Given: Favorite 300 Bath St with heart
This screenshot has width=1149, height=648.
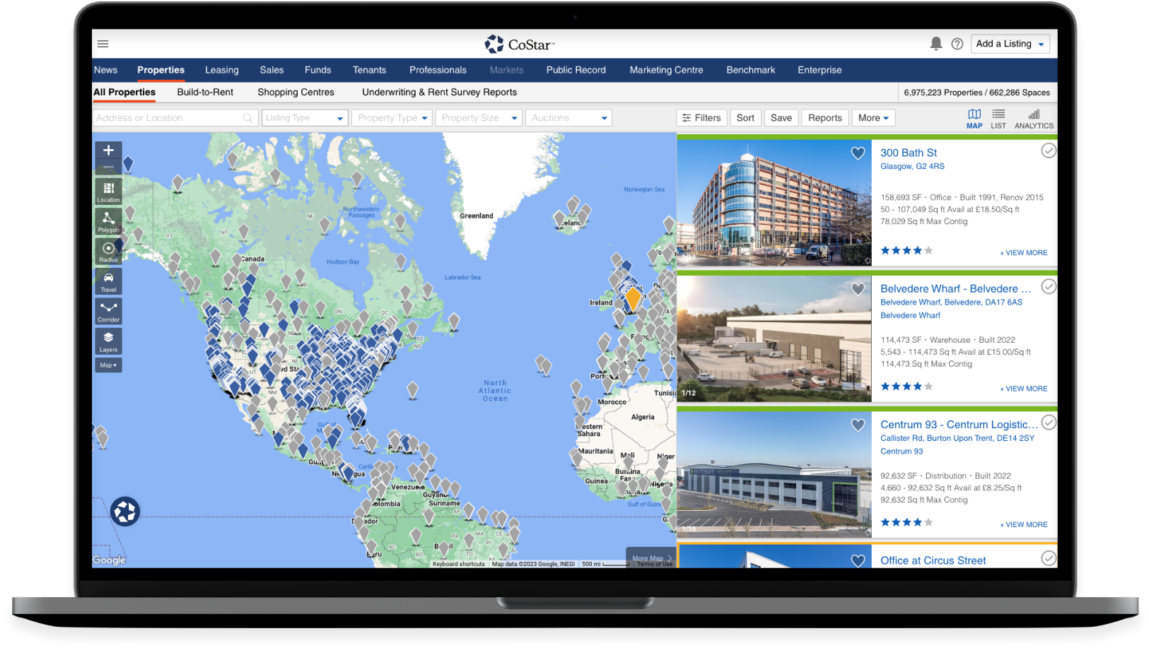Looking at the screenshot, I should pyautogui.click(x=858, y=153).
